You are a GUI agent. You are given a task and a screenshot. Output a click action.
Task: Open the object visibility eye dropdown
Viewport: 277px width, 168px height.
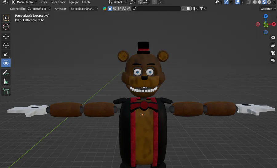218,2
